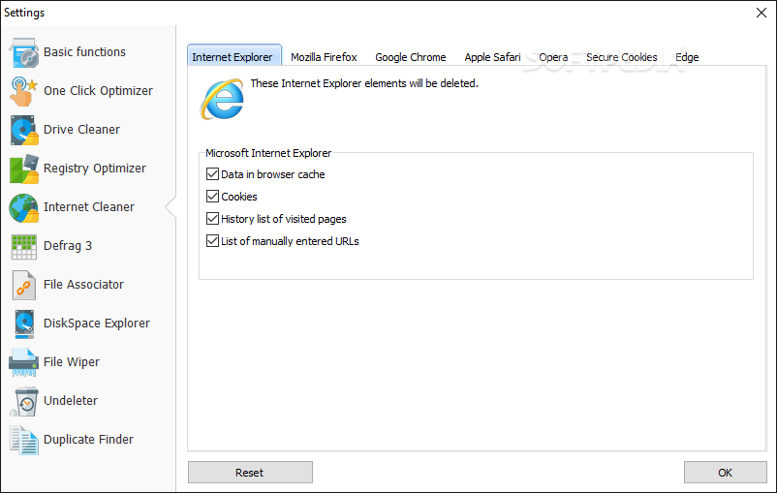Screen dimensions: 777x493
Task: Click the Undeleter recycle bin icon
Action: tap(25, 401)
